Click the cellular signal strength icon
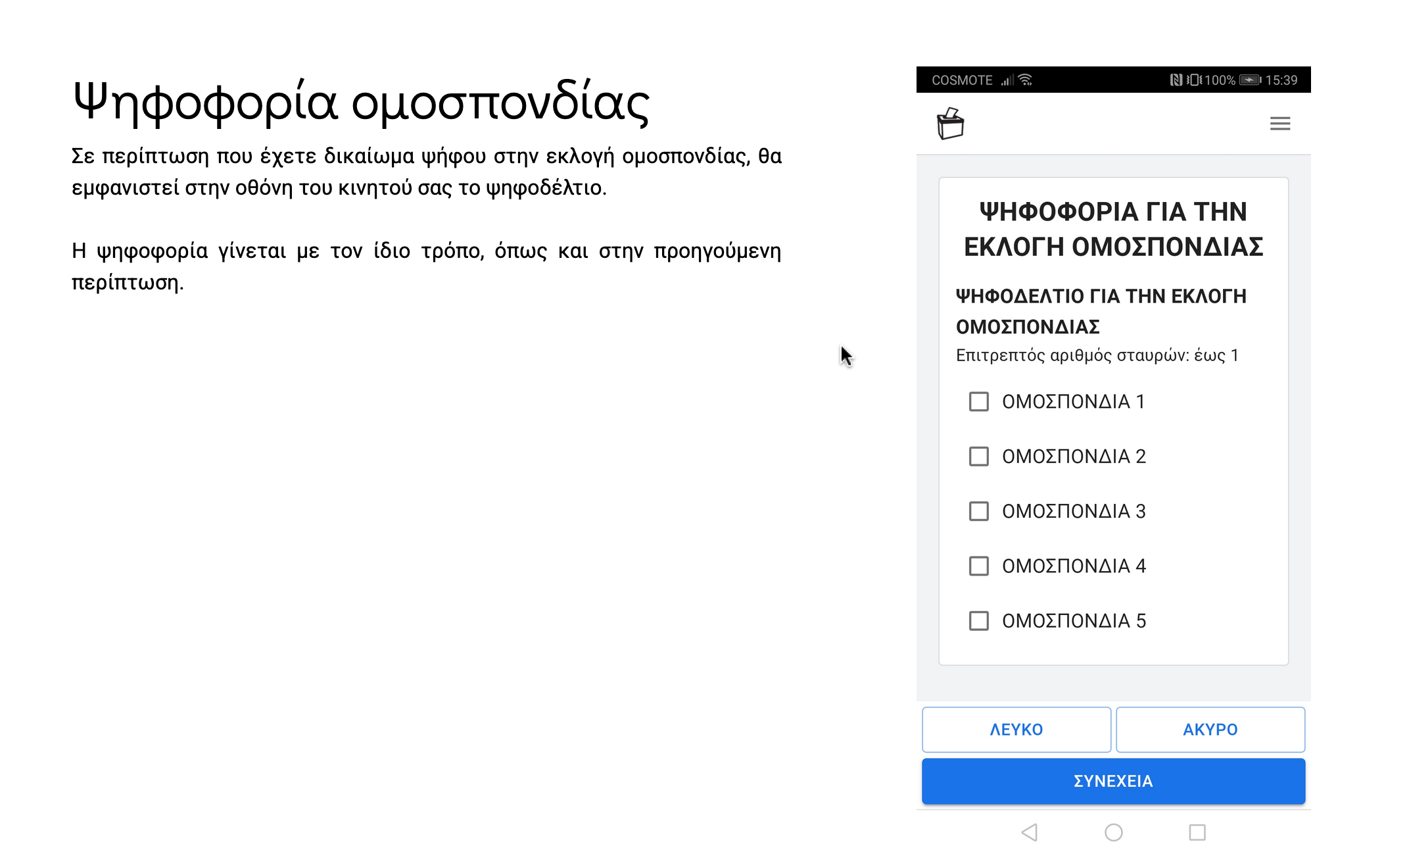The height and width of the screenshot is (844, 1409). [x=1007, y=80]
